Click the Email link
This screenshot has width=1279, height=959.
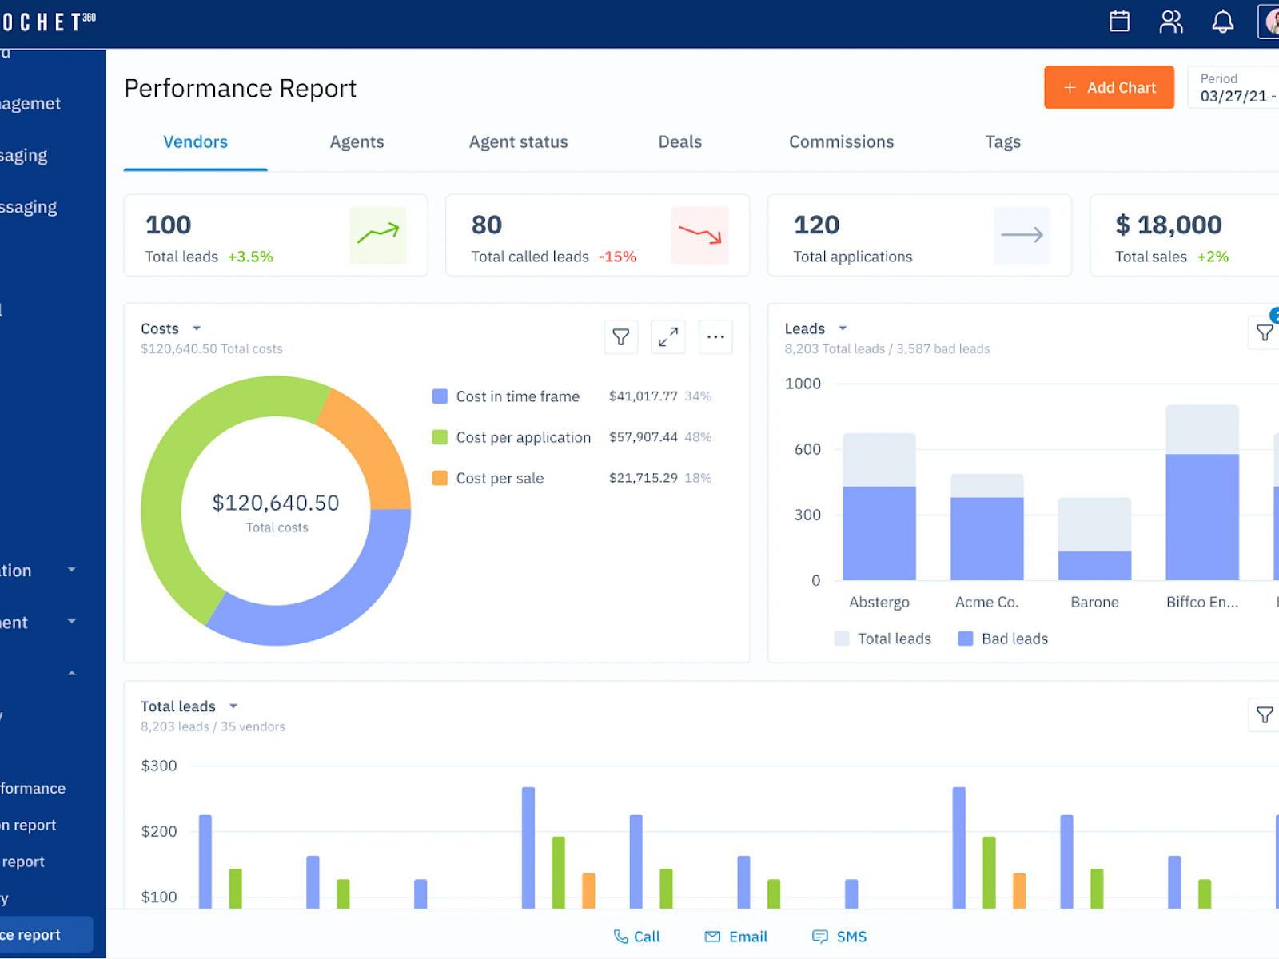click(735, 937)
